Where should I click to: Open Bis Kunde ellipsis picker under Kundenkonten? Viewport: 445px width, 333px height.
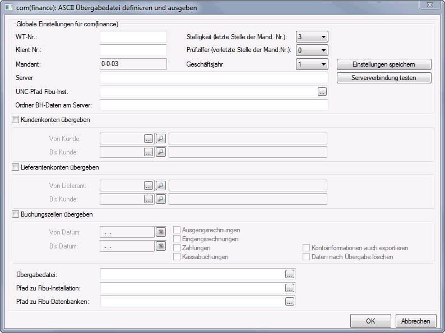[x=149, y=152]
